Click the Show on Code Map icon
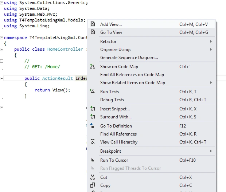The height and width of the screenshot is (192, 226). point(93,66)
